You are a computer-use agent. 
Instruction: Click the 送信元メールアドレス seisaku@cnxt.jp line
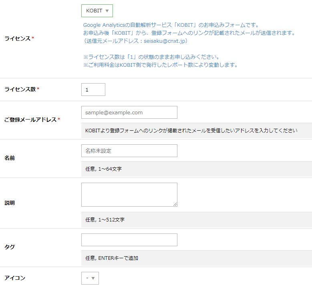coord(135,41)
